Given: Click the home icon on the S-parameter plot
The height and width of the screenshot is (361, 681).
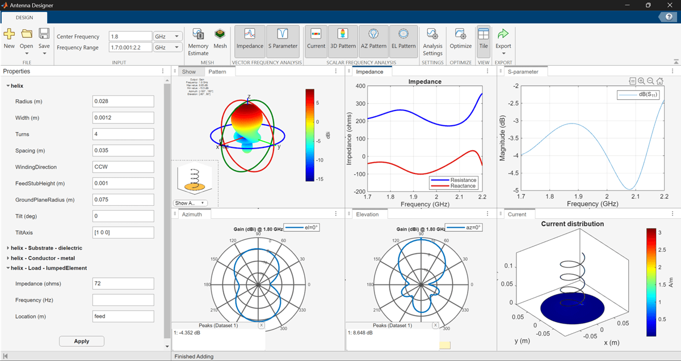Looking at the screenshot, I should [x=659, y=81].
